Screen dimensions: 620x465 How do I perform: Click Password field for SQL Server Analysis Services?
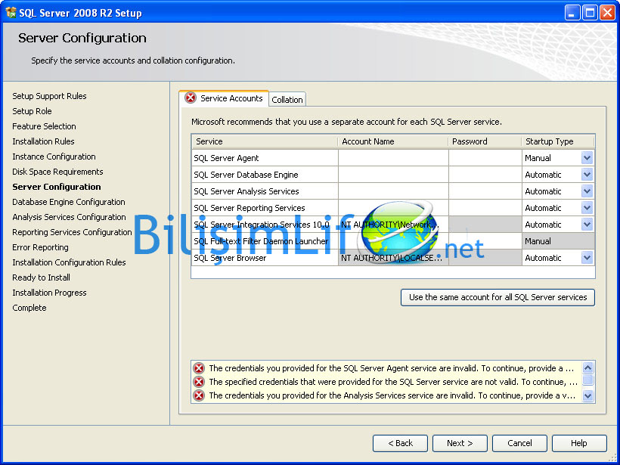pos(485,191)
